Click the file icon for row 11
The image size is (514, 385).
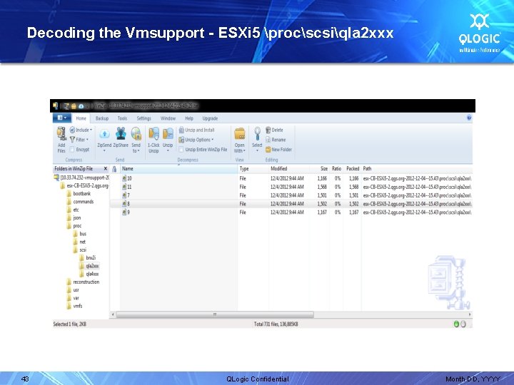point(124,187)
